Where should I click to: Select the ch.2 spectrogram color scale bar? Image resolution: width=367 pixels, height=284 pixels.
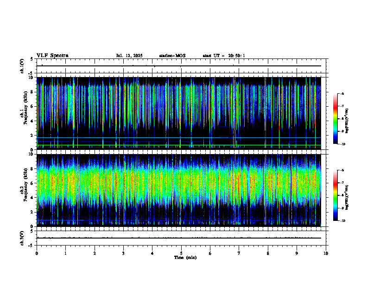tap(335, 195)
